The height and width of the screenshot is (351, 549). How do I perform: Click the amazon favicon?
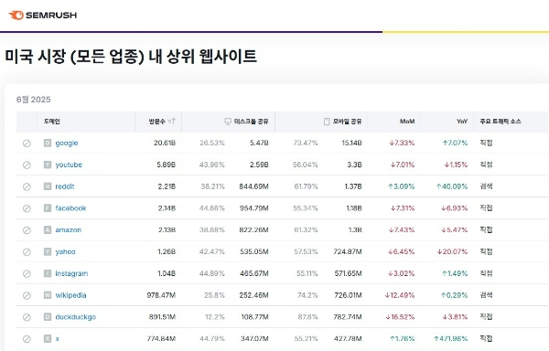point(48,229)
